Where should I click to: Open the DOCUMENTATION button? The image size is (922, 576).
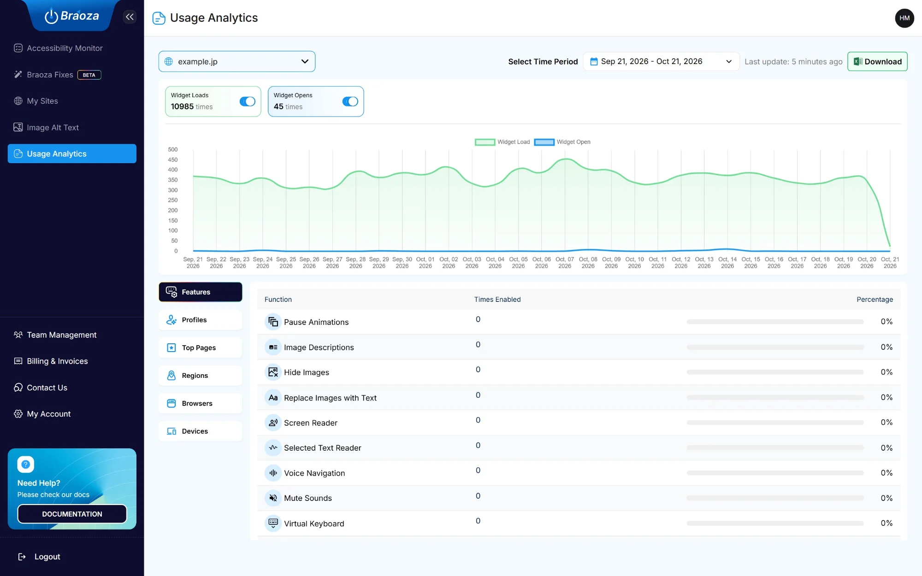[72, 514]
